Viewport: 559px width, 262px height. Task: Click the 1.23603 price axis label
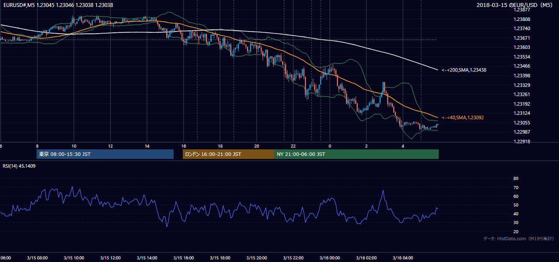[522, 47]
